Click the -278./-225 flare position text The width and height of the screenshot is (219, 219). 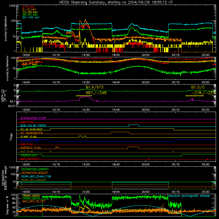[203, 93]
